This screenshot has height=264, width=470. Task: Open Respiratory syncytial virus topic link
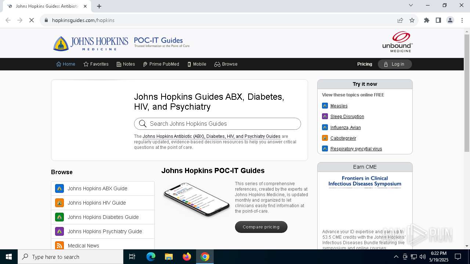tap(356, 148)
